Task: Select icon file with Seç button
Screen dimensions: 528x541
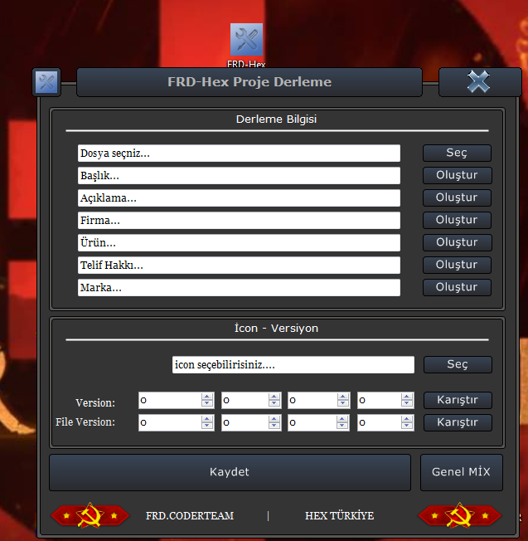Action: coord(457,365)
